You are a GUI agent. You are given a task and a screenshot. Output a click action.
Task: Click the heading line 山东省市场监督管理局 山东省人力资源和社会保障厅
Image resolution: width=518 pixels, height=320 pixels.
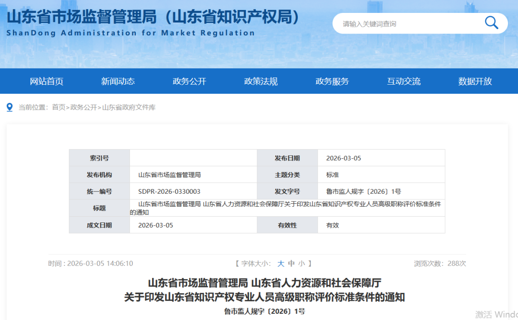(x=265, y=283)
